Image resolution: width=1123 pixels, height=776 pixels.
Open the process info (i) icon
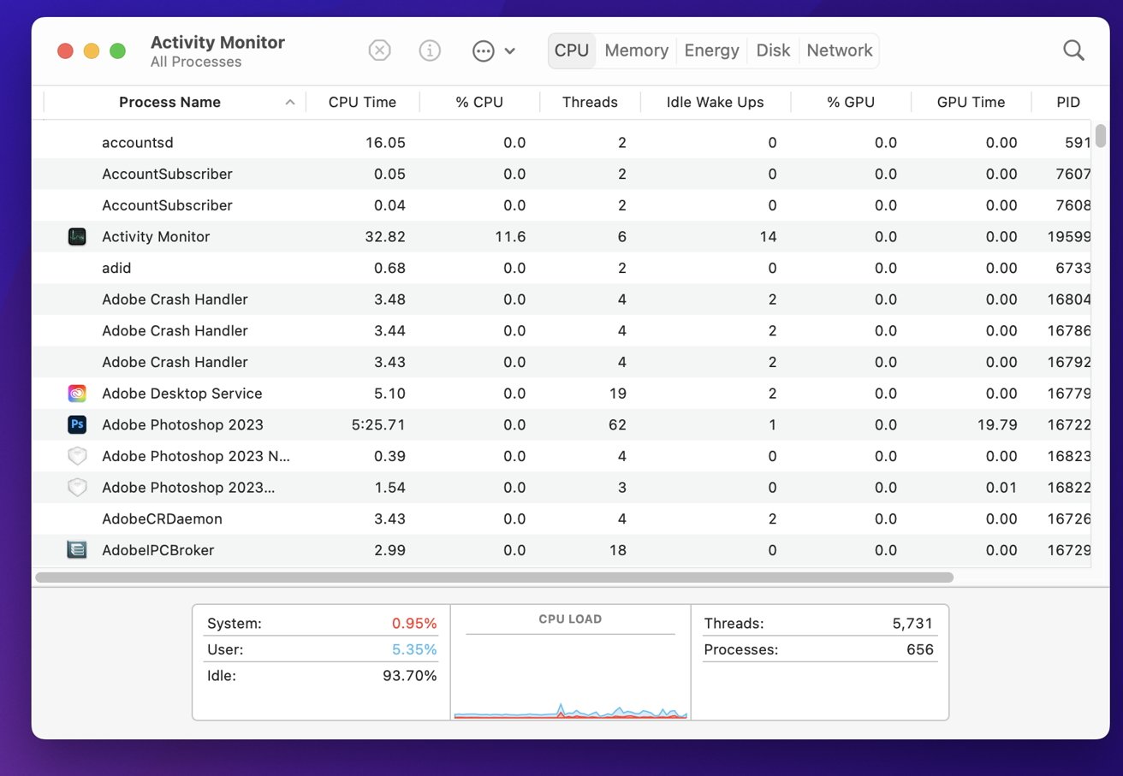pos(430,50)
